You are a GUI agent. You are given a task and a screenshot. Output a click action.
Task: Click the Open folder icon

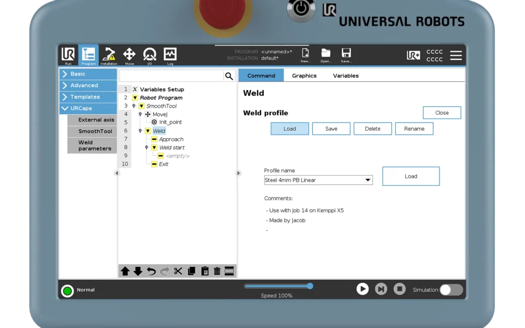click(x=326, y=55)
